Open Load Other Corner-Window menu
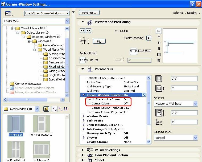Viewport: 202px width, 162px height. click(47, 13)
